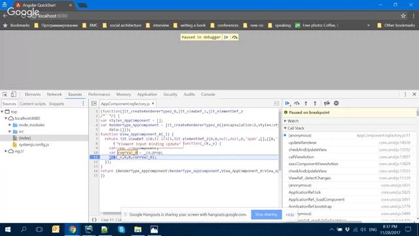This screenshot has width=419, height=236.
Task: Step out of current function icon
Action: 315,104
